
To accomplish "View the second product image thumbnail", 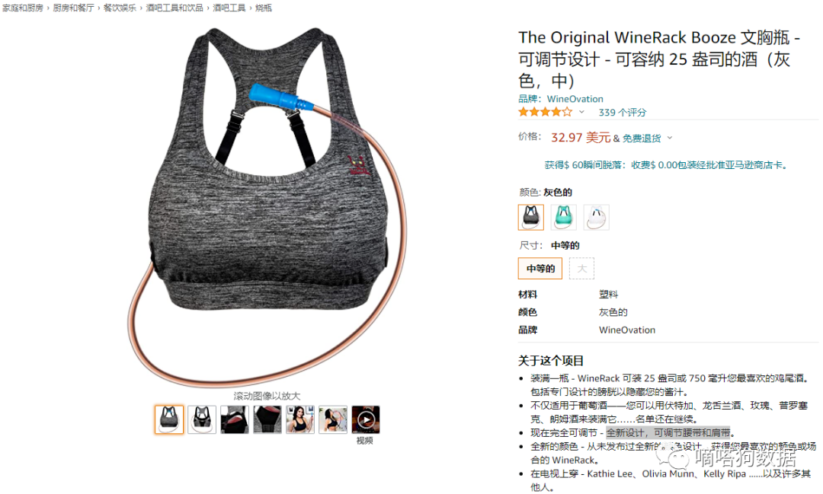I will (202, 419).
